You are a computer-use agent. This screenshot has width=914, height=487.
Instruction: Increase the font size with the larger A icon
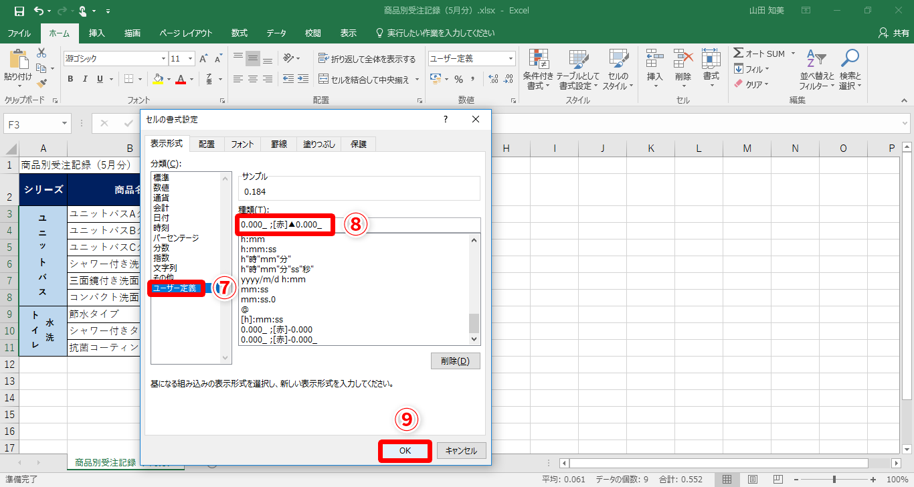(203, 59)
